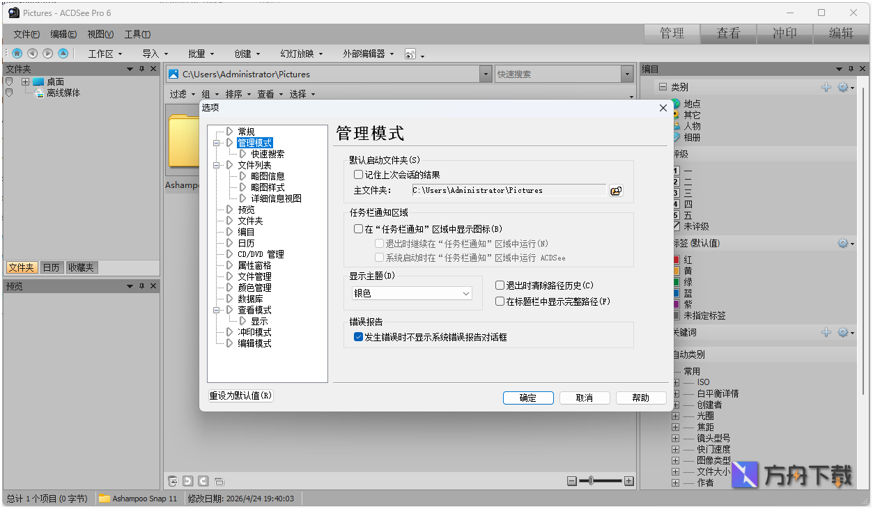Enable 记住上次会话的结果 checkbox
The width and height of the screenshot is (873, 509).
pos(359,174)
